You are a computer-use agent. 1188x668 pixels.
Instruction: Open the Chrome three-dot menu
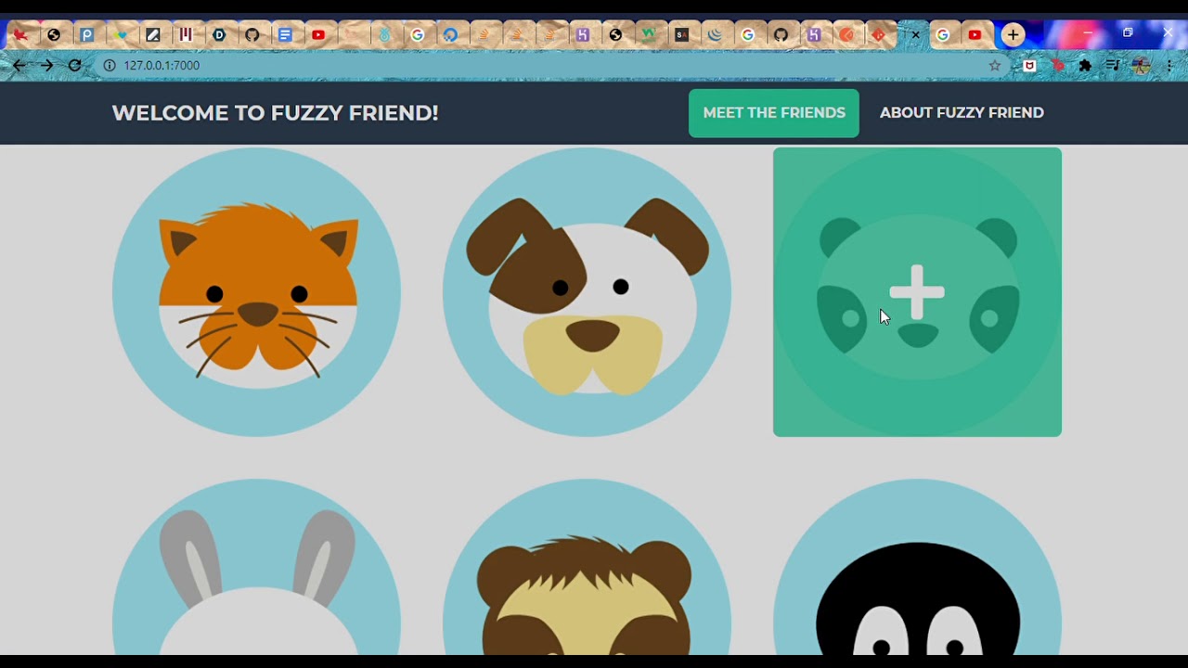pos(1169,66)
